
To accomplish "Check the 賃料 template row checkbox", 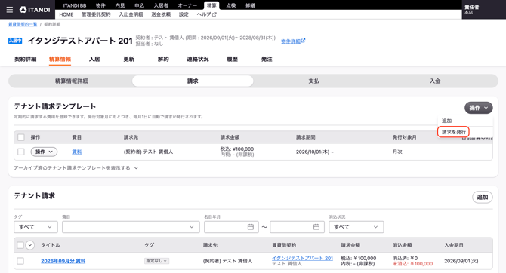I will (21, 152).
